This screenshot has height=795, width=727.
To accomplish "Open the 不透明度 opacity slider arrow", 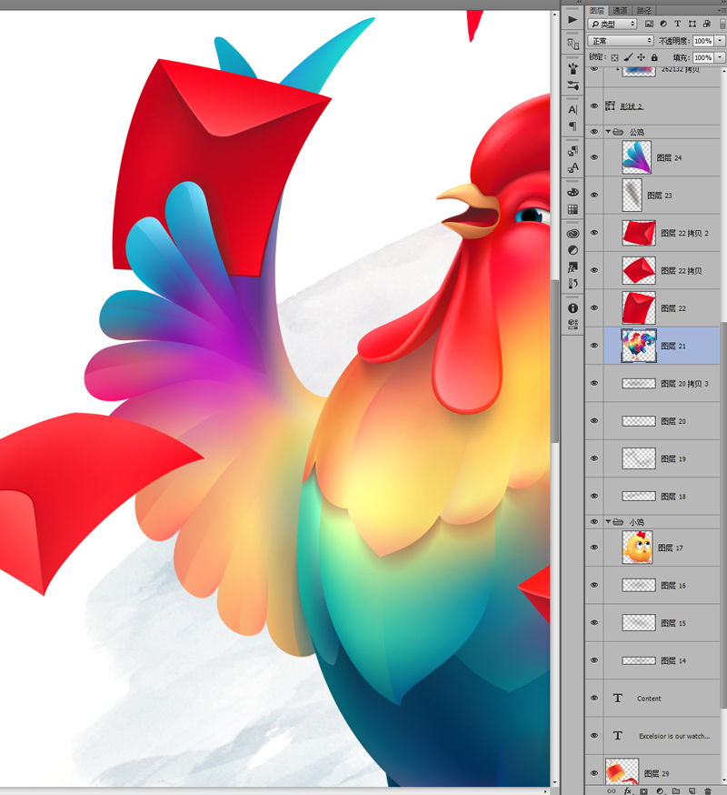I will coord(720,41).
